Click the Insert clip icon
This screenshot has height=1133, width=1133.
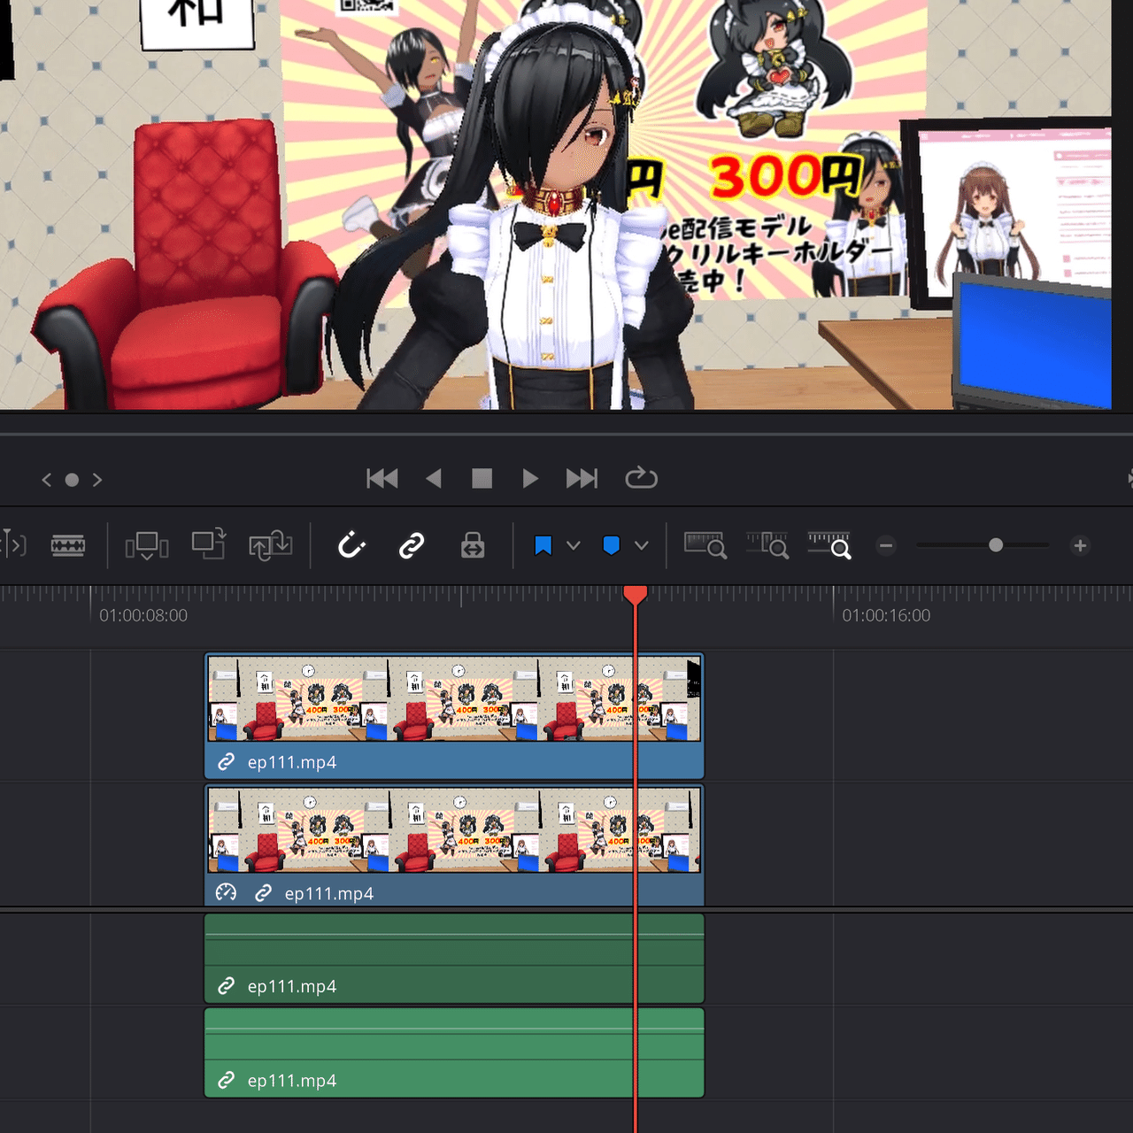(147, 545)
